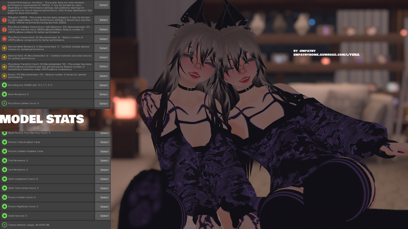This screenshot has height=229, width=408.
Task: Choose Select for Phys Bone Collision Check Count
Action: (x=102, y=29)
